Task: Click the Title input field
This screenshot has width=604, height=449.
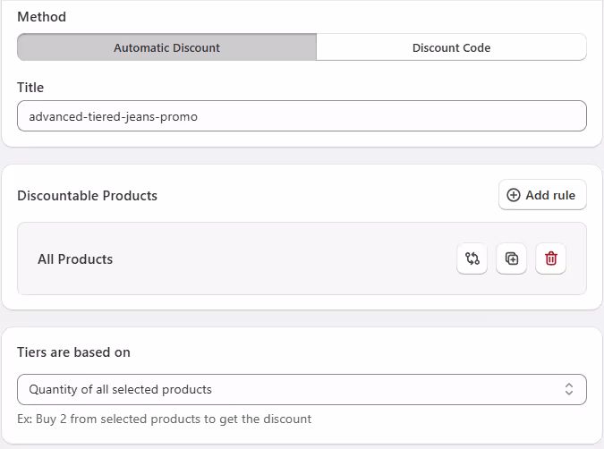Action: (302, 116)
